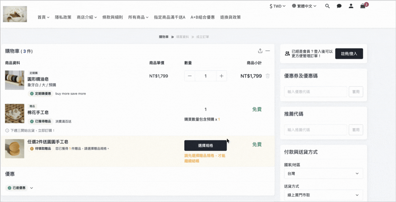
Task: Click the members icon beside 已經是會員
Action: [x=287, y=53]
